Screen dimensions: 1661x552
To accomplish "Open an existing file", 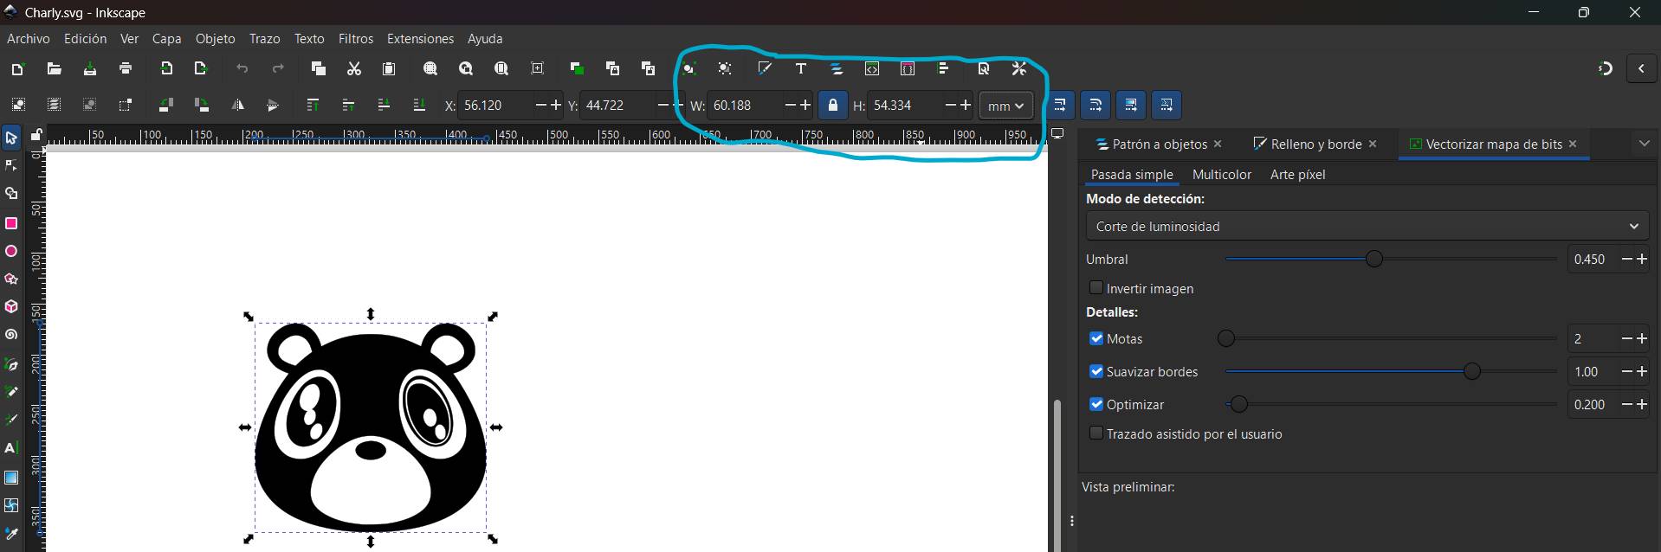I will coord(54,69).
